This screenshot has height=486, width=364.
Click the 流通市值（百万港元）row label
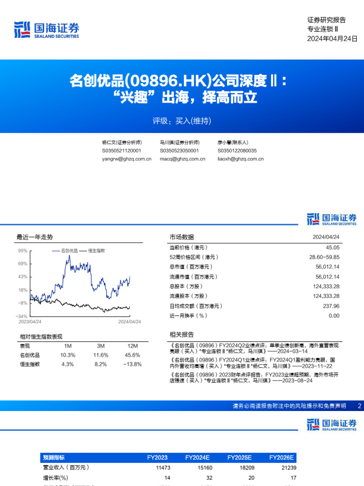tap(193, 277)
